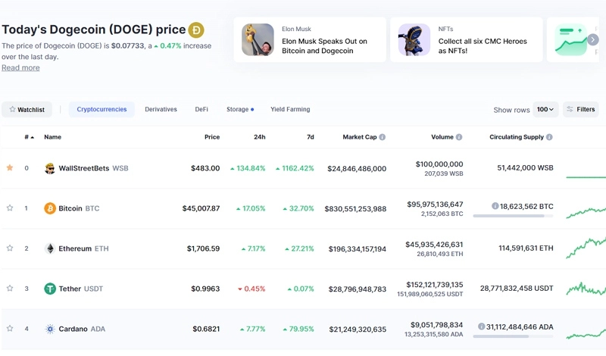Toggle the WallStreetBets watchlist star
Viewport: 606px width, 356px height.
pos(10,168)
